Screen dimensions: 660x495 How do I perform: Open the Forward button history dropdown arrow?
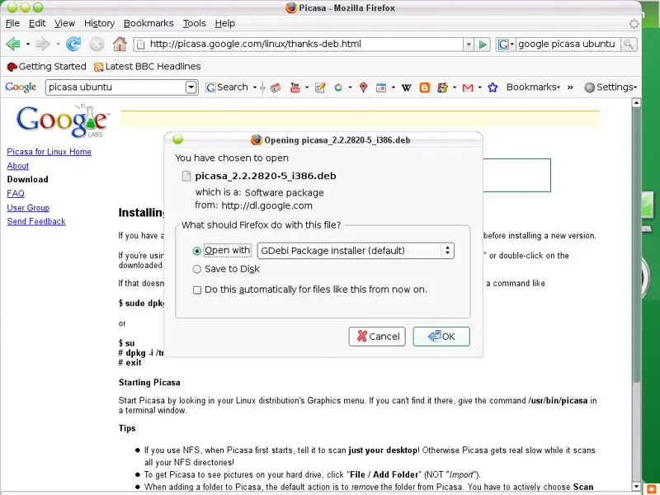point(58,44)
